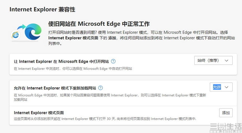Click the "Internet Explorer 模式页面" row heading

pyautogui.click(x=39, y=113)
